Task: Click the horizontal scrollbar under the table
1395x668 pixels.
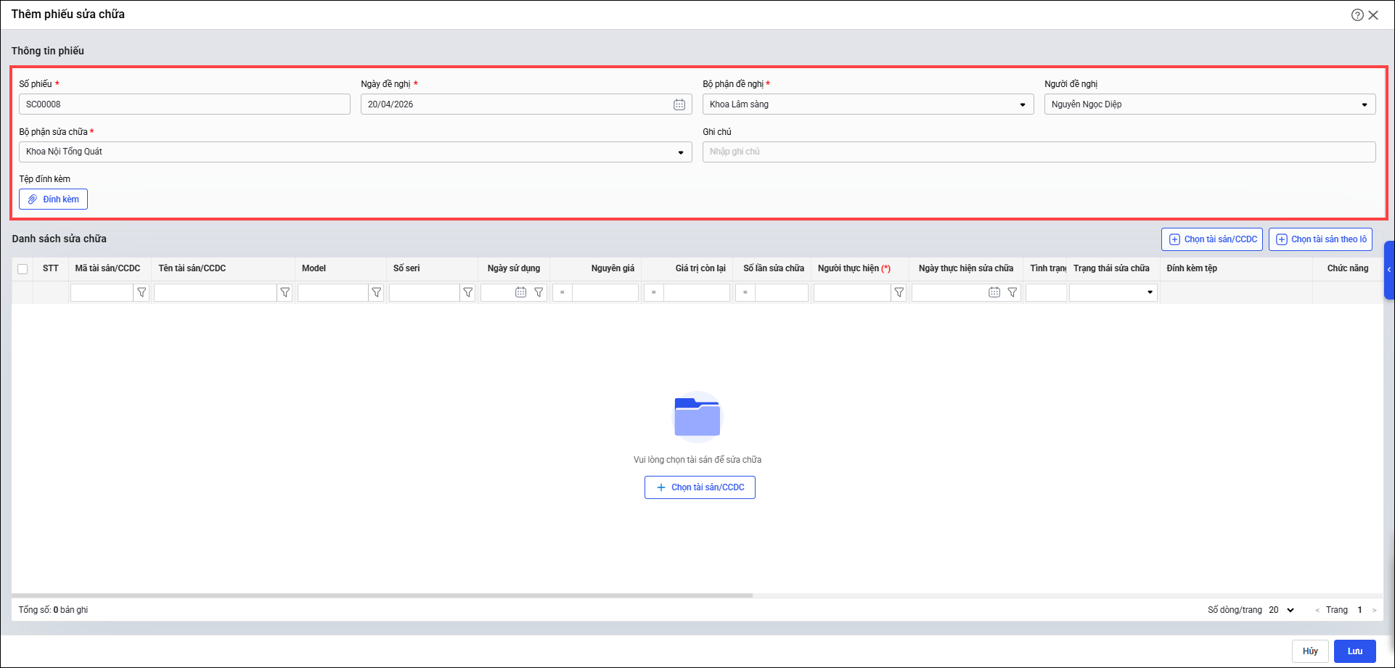Action: point(382,595)
